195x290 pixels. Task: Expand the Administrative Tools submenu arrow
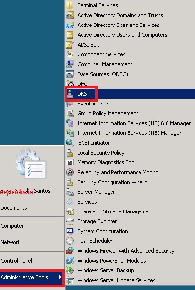(60, 277)
